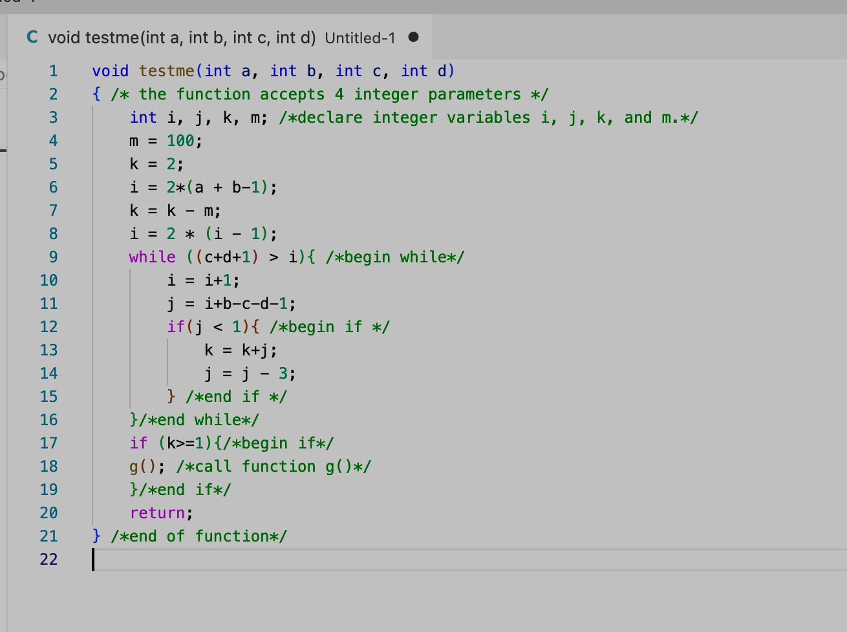Image resolution: width=847 pixels, height=632 pixels.
Task: Click the blinking cursor position on line 22
Action: 94,560
